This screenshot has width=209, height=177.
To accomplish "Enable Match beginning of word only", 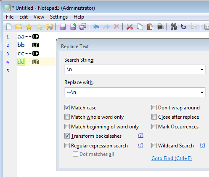I will pyautogui.click(x=67, y=127).
